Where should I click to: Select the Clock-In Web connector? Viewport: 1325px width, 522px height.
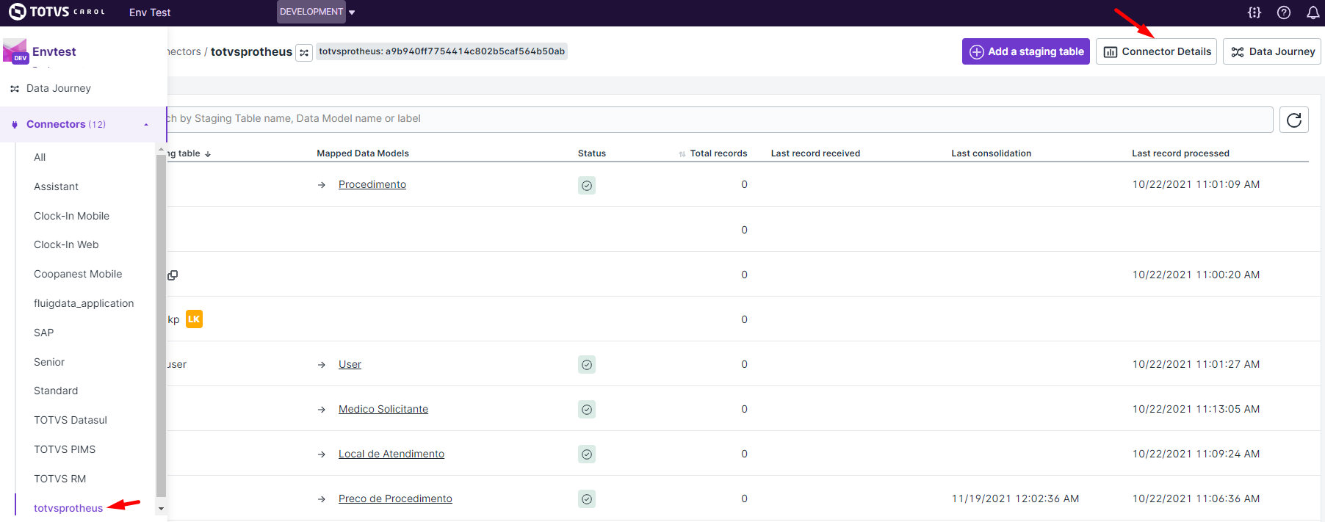66,244
